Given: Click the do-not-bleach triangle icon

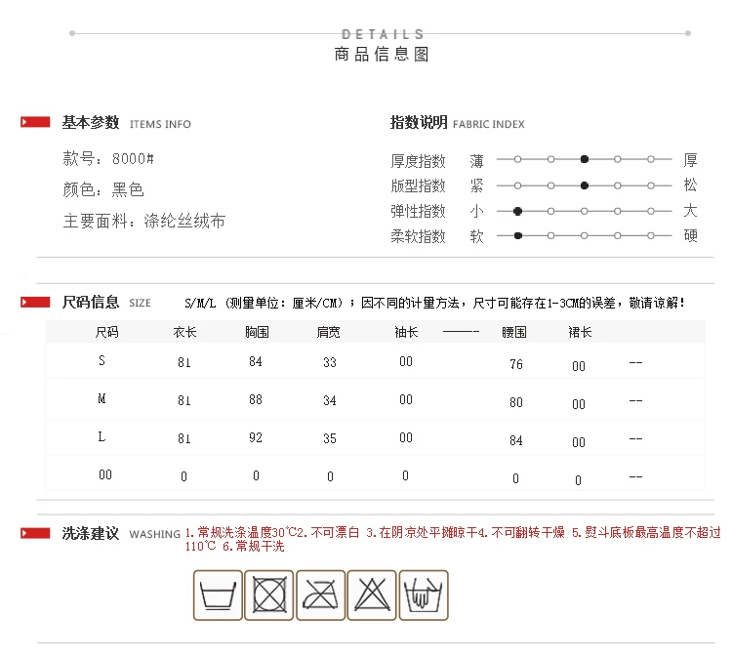Looking at the screenshot, I should coord(372,594).
